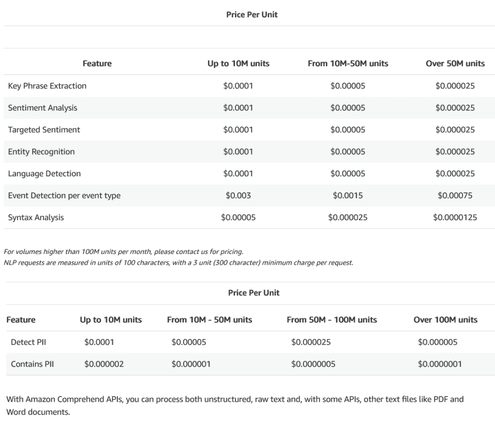This screenshot has height=423, width=495.
Task: Click the Feature header of the PII table
Action: pyautogui.click(x=21, y=320)
